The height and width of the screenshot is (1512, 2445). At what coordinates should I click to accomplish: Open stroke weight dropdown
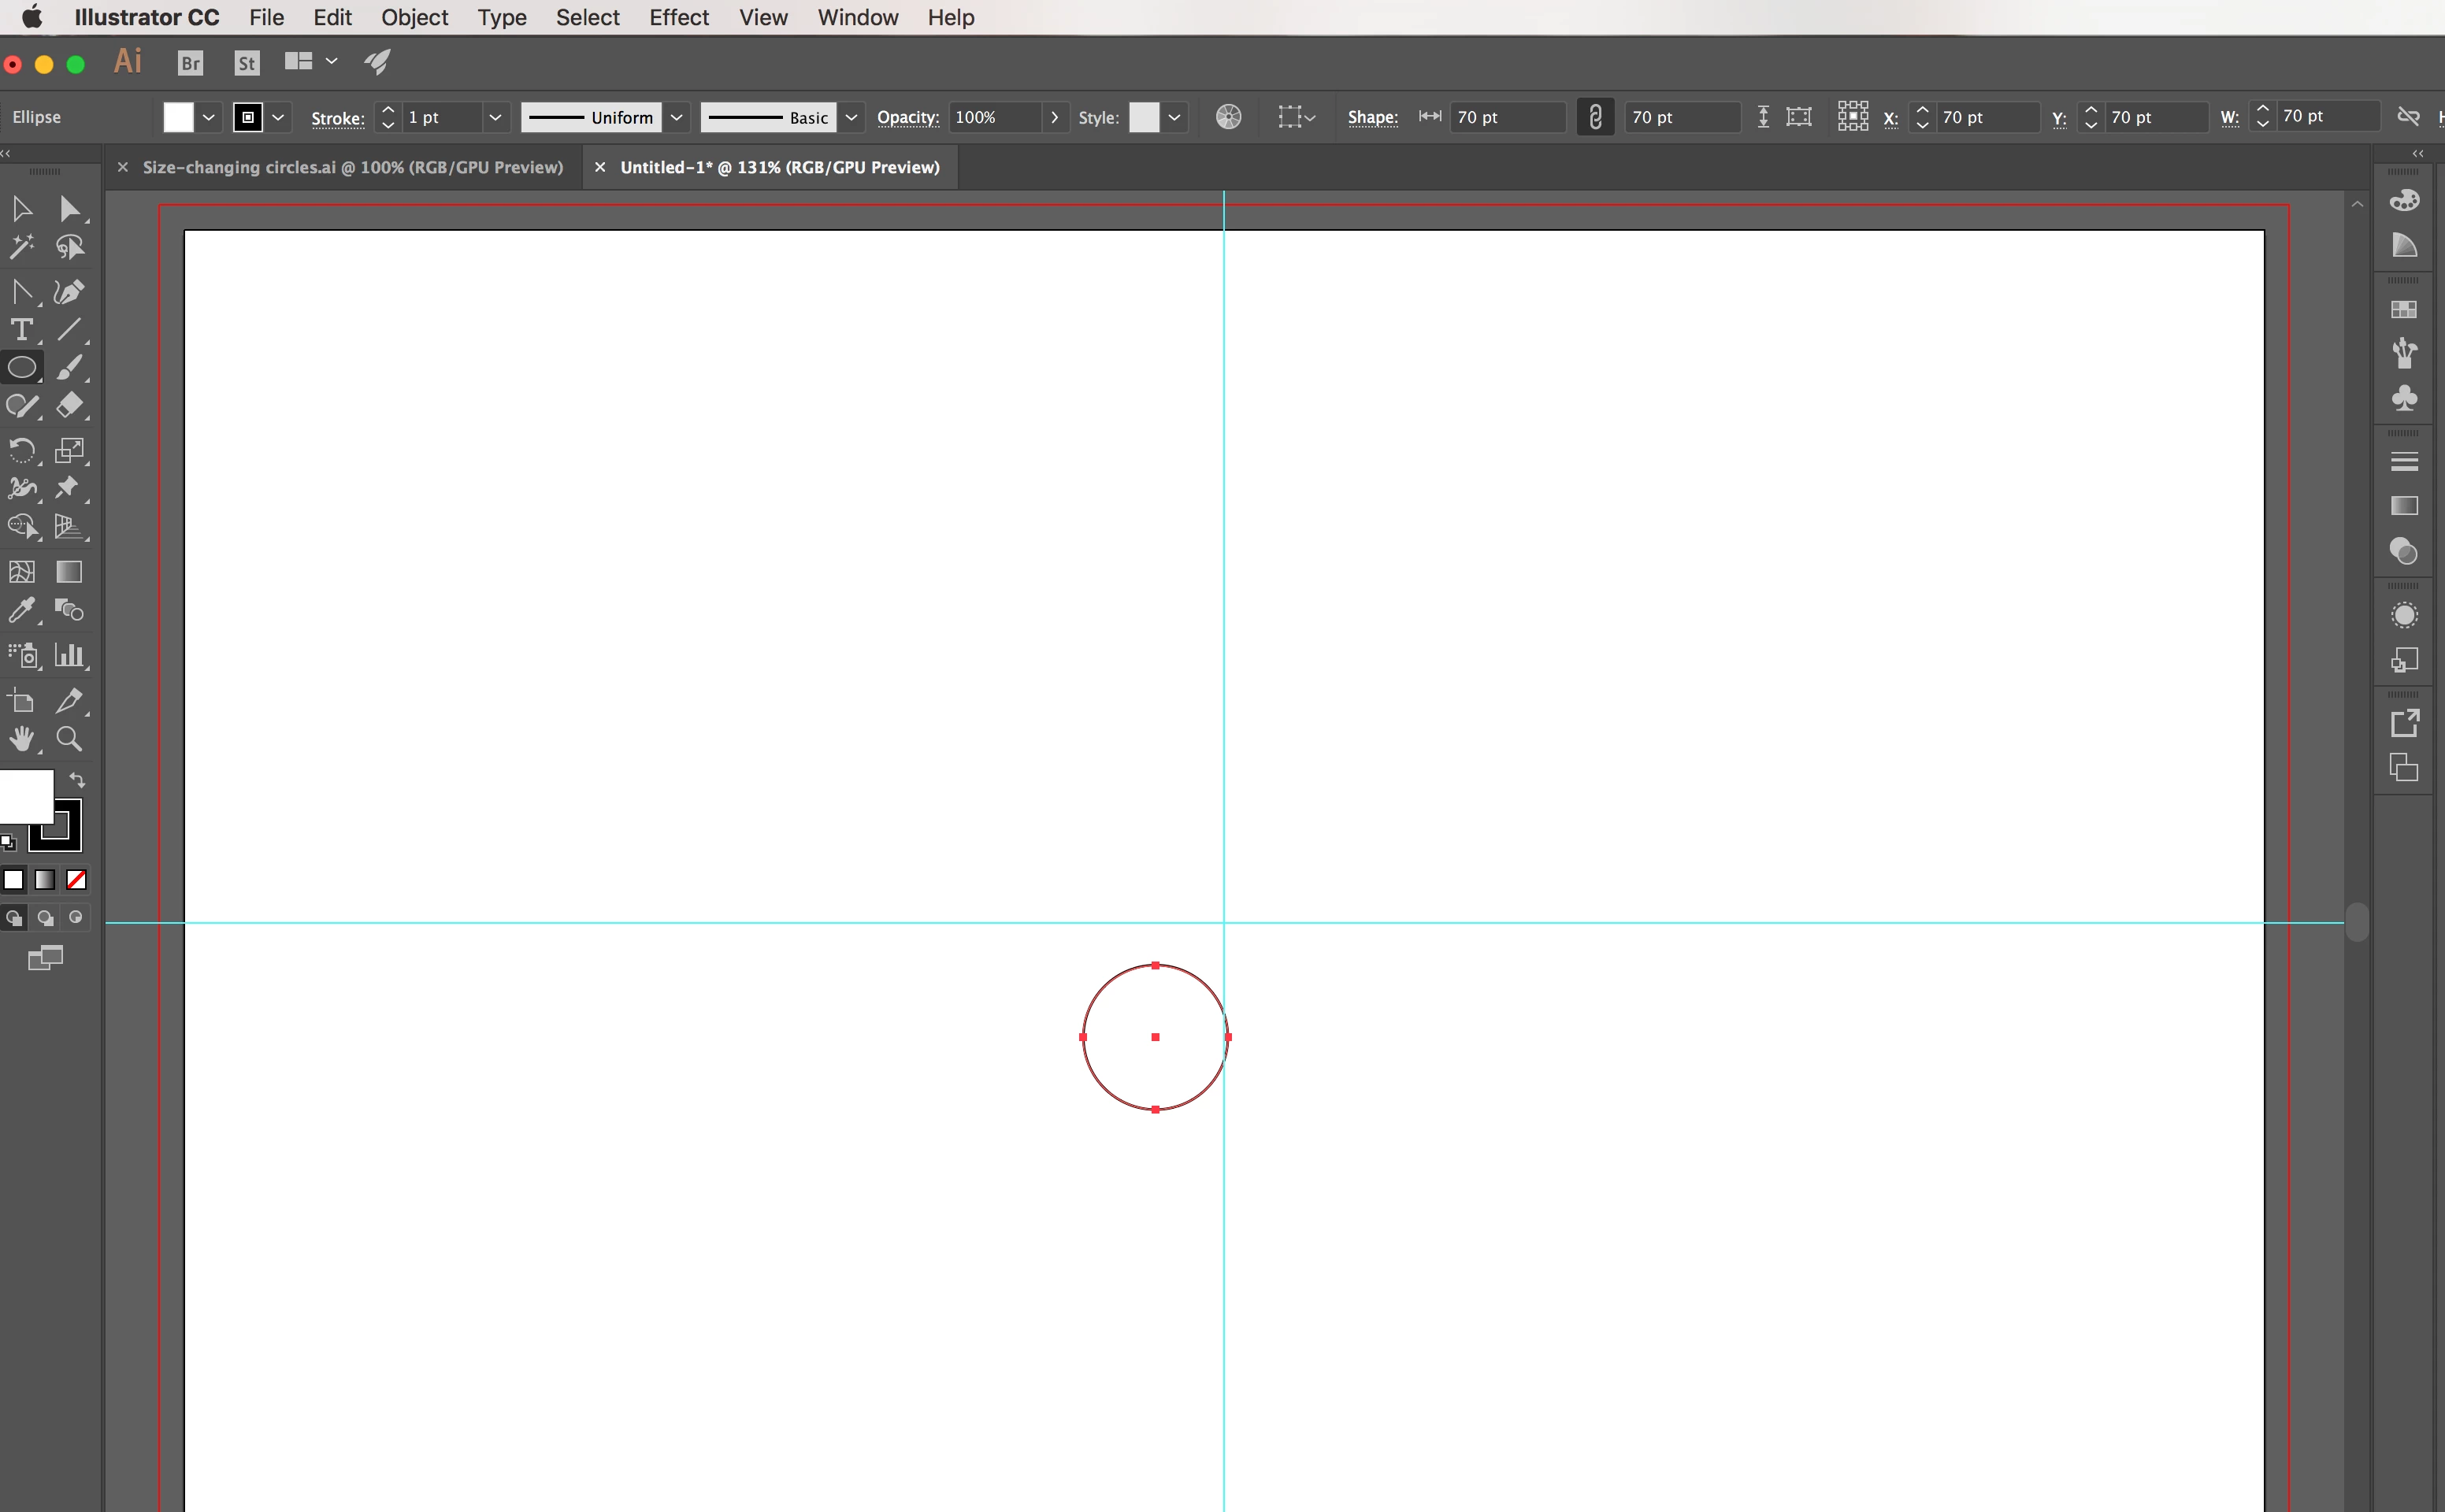(494, 117)
